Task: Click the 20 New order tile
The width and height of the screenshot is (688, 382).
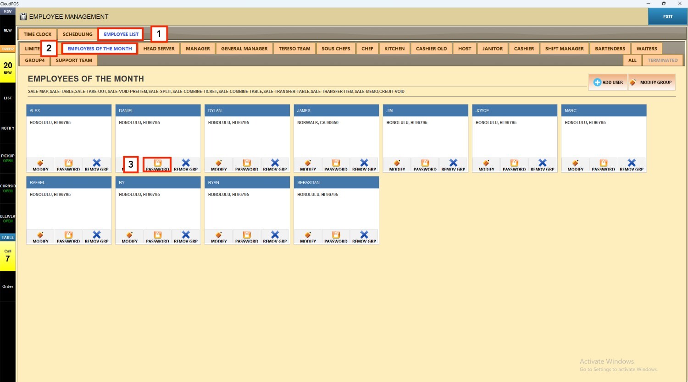Action: tap(8, 68)
